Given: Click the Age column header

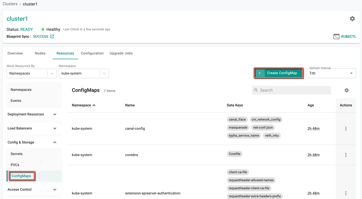Looking at the screenshot, I should [x=311, y=105].
